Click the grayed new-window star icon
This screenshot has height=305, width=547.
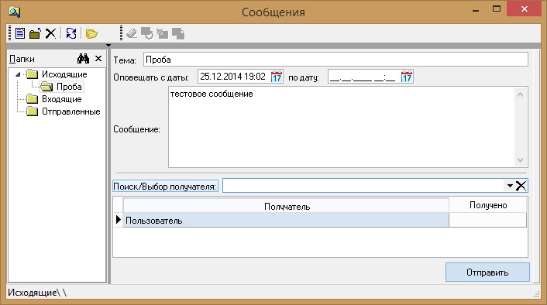click(x=162, y=33)
